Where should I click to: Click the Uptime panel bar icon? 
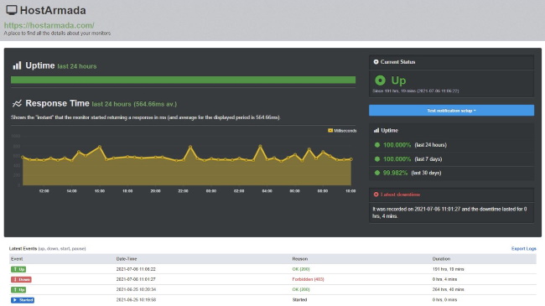376,131
